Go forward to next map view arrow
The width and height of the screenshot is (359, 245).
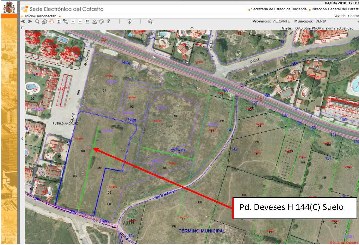click(30, 21)
